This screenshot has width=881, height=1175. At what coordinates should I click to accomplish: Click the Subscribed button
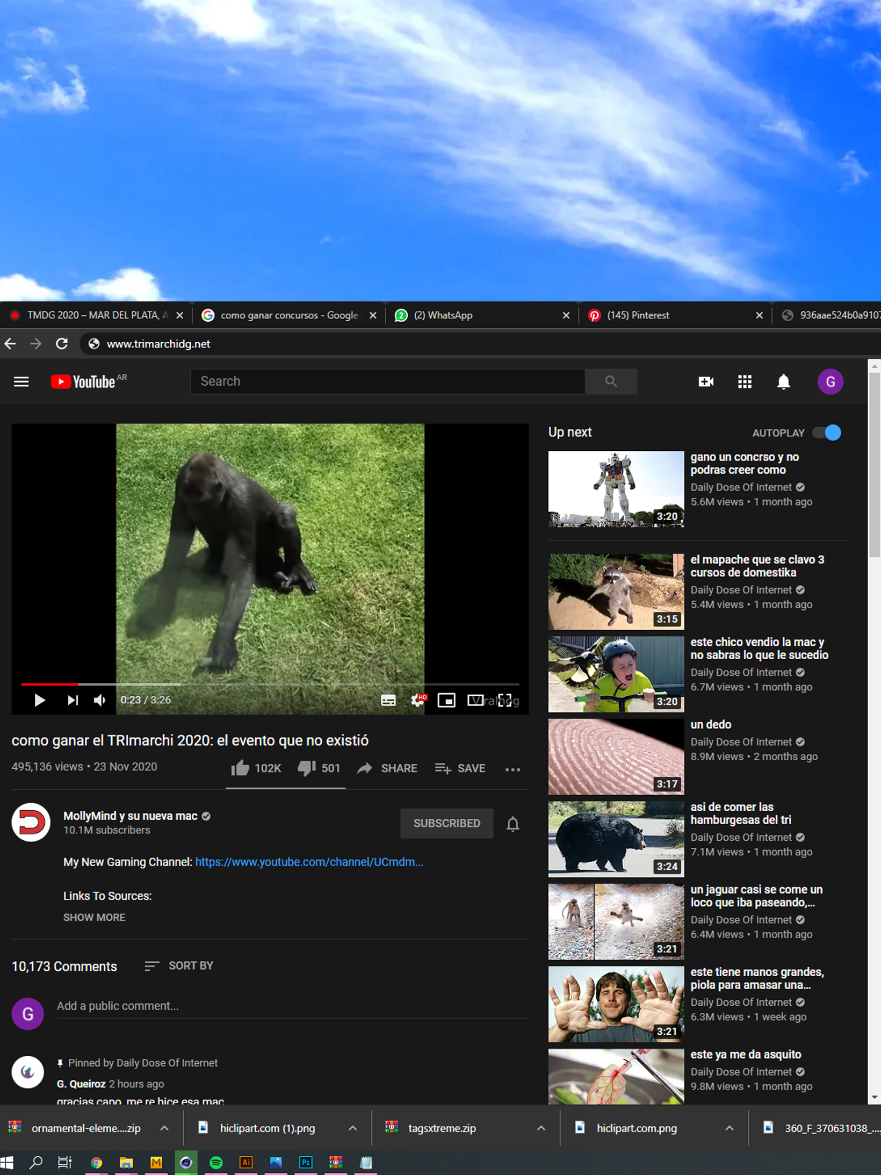(x=446, y=823)
